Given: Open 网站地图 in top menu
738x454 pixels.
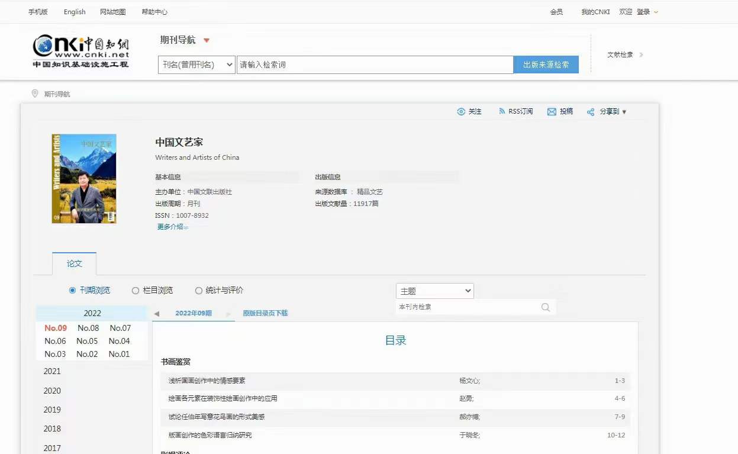Looking at the screenshot, I should click(113, 12).
